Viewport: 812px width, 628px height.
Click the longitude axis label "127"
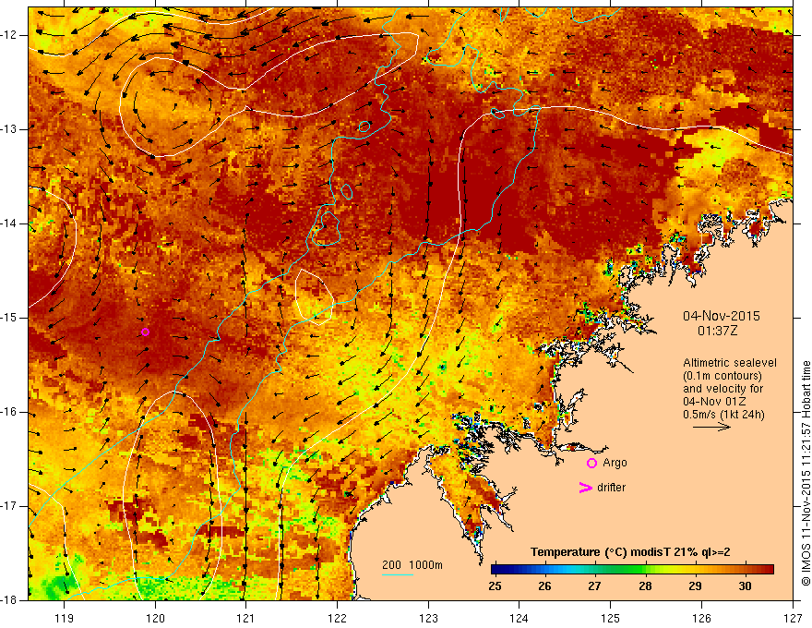pyautogui.click(x=793, y=618)
